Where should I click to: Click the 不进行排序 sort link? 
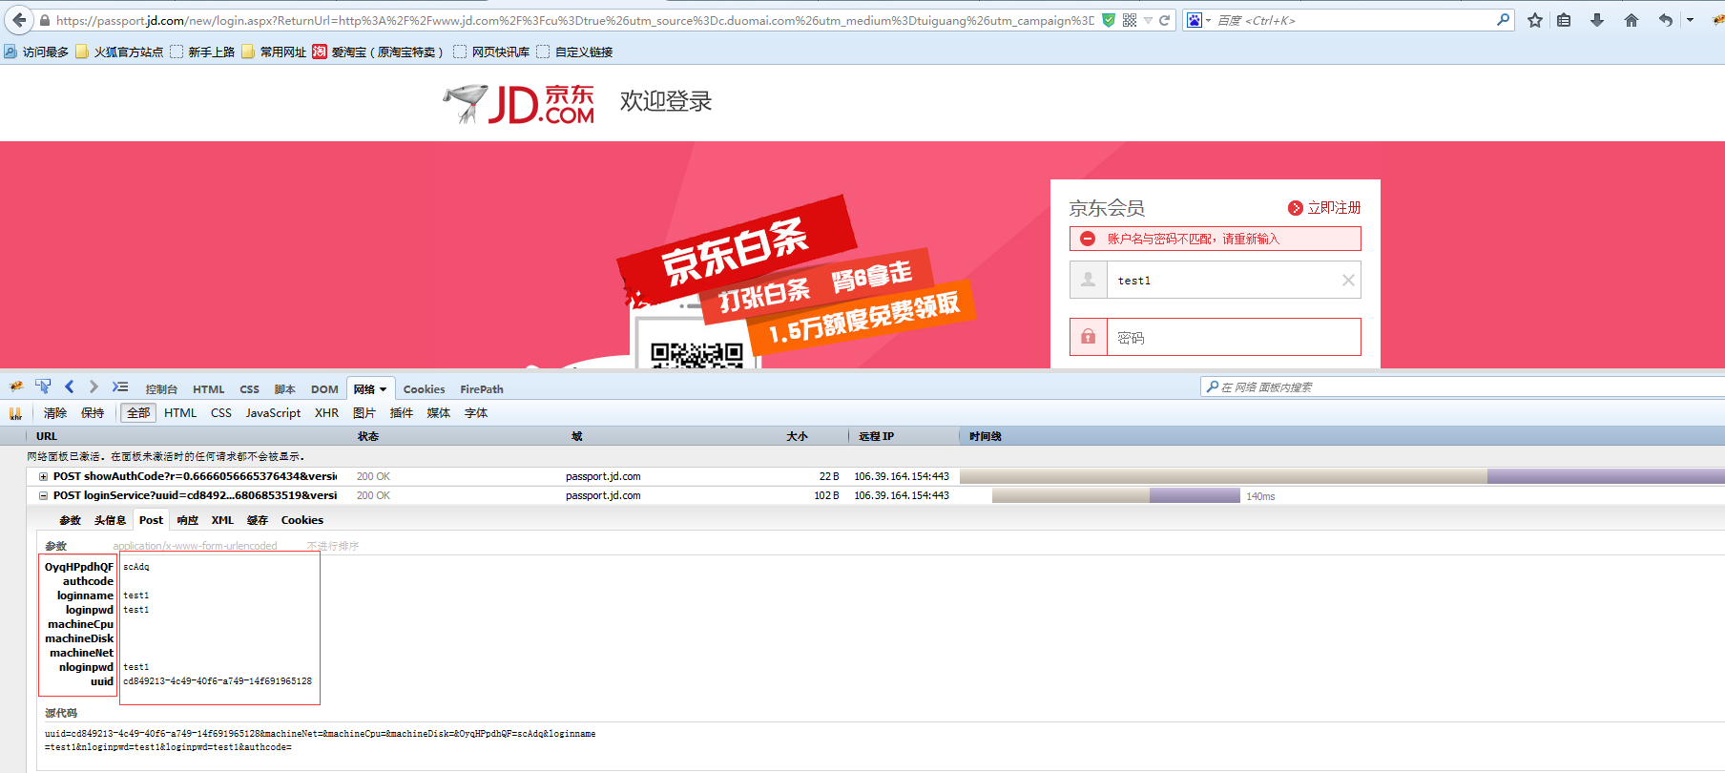tap(332, 546)
